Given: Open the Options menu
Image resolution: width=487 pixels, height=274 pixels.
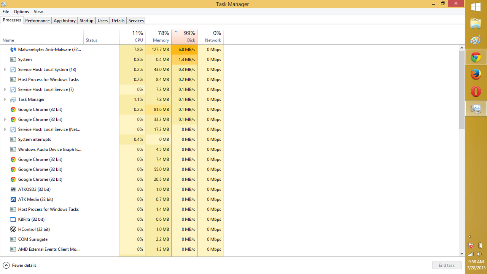Looking at the screenshot, I should coord(21,12).
